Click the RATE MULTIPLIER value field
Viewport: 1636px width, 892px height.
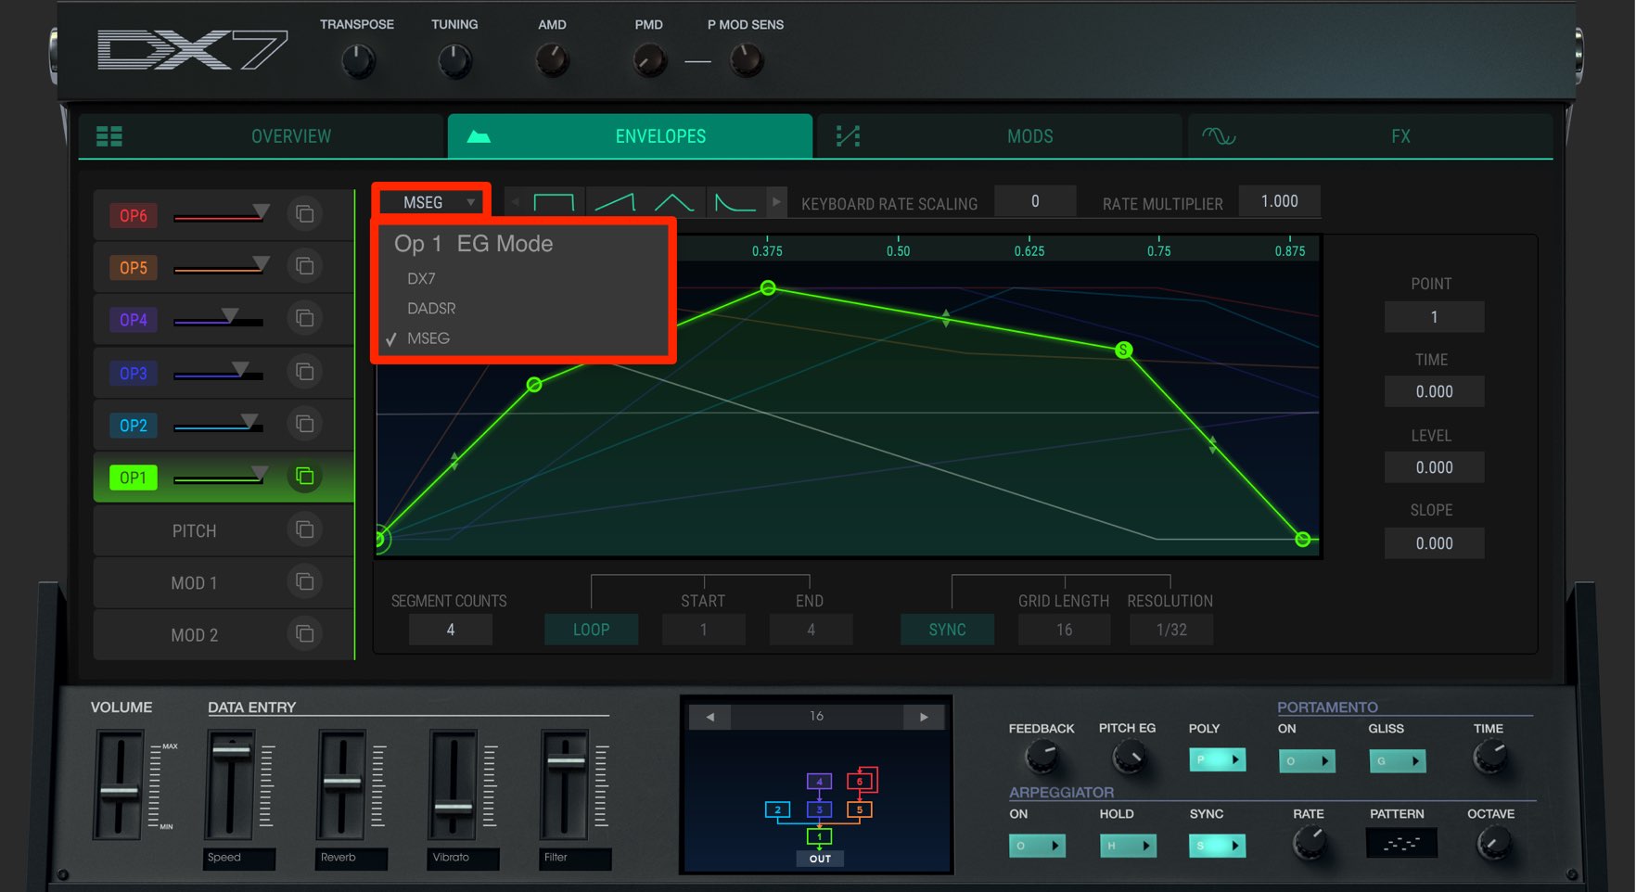tap(1279, 201)
